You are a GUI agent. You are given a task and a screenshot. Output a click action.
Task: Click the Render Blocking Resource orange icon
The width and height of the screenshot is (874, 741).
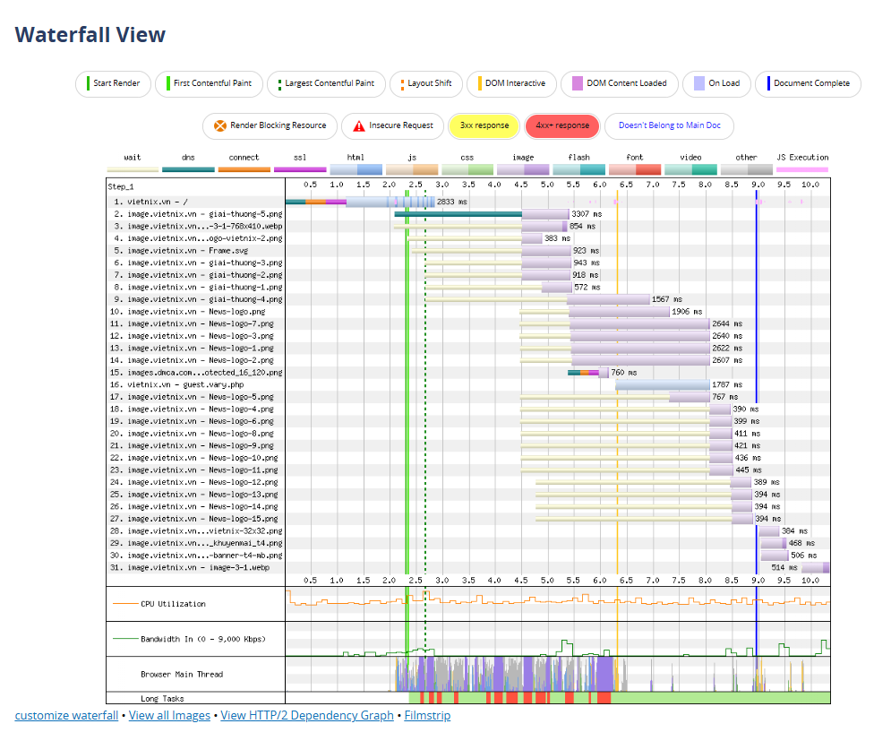[x=219, y=126]
